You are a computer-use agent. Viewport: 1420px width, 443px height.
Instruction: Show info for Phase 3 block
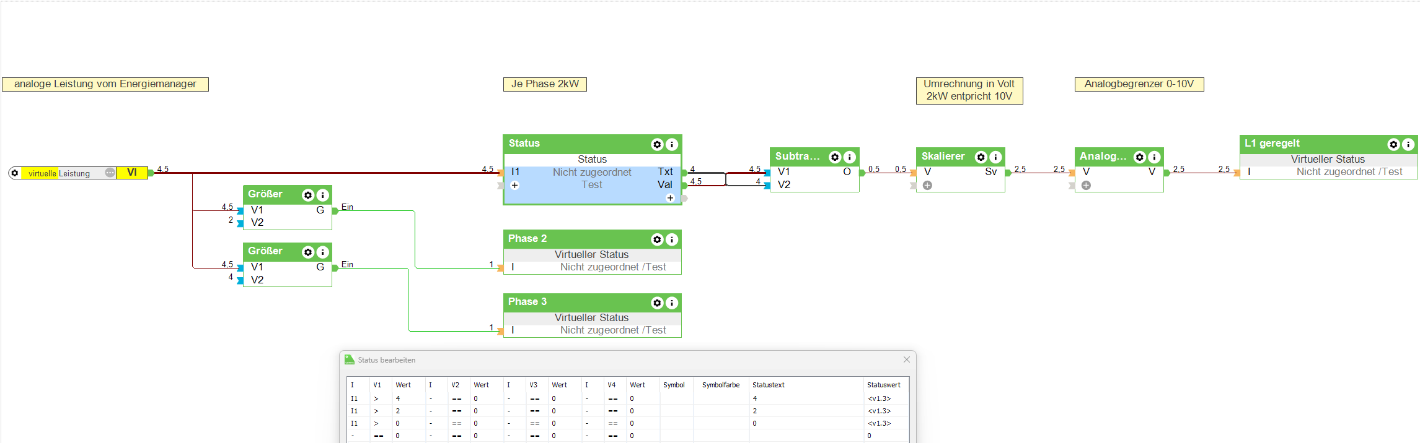pos(671,303)
